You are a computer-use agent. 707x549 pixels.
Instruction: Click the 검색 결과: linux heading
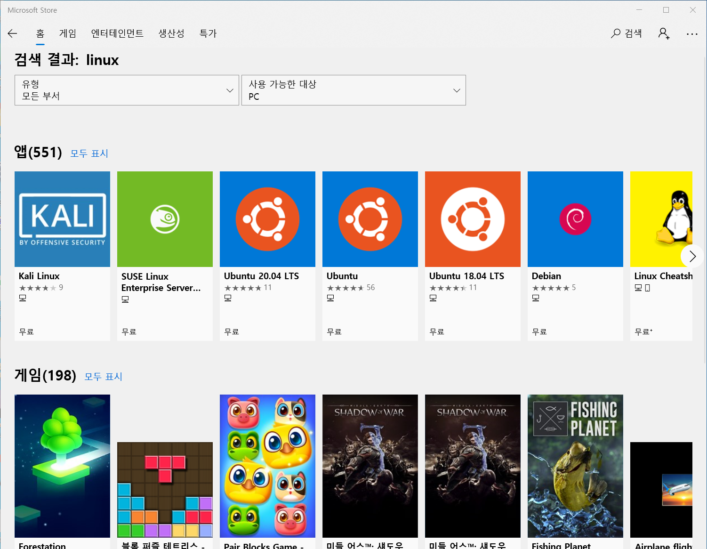click(x=66, y=60)
